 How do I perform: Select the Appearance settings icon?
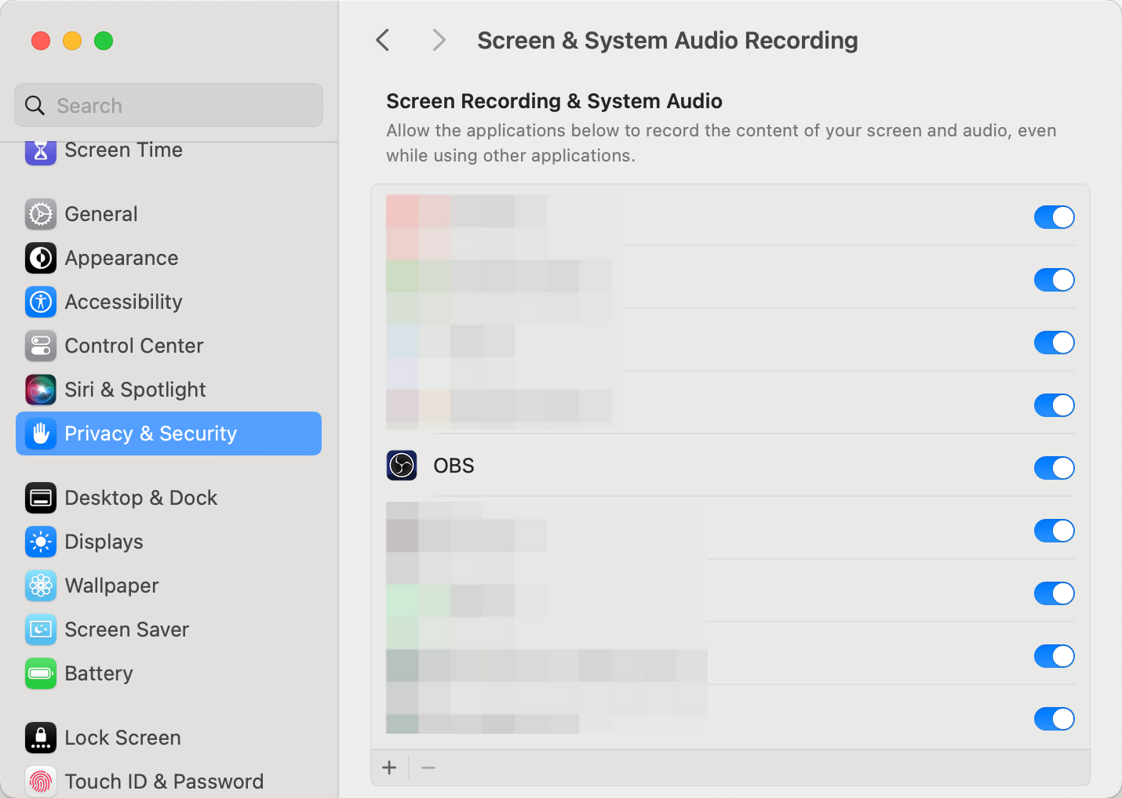40,258
